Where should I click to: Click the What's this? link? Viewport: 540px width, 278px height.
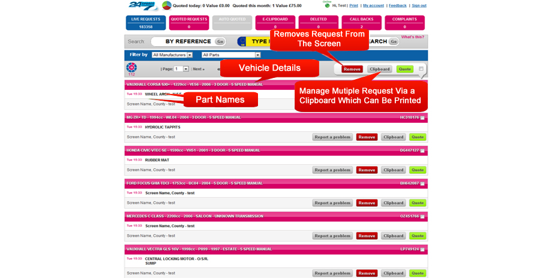point(413,37)
